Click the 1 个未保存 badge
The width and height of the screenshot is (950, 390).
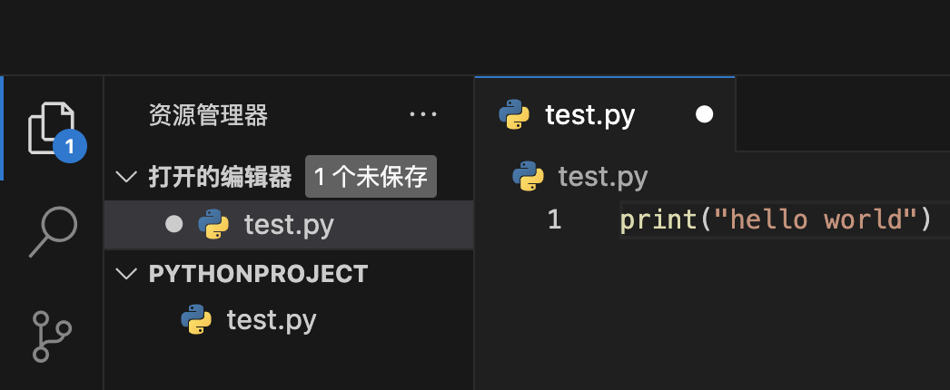pyautogui.click(x=371, y=177)
